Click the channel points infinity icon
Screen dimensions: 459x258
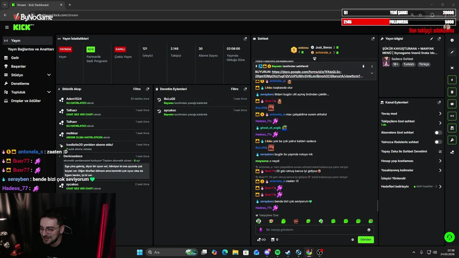pos(261,240)
